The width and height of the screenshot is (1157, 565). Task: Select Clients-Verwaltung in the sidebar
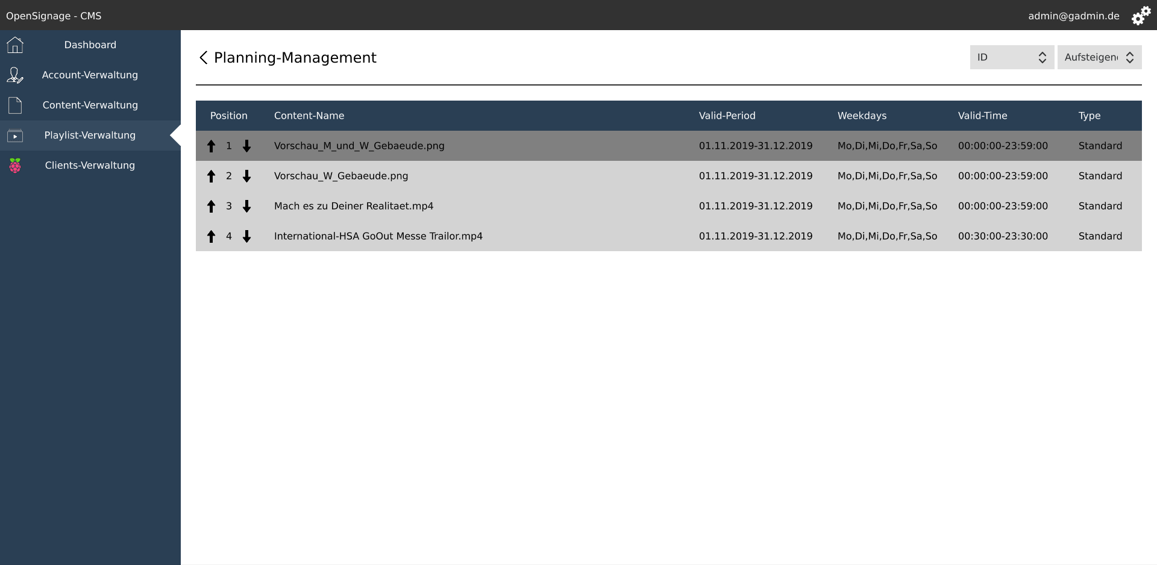(x=90, y=165)
